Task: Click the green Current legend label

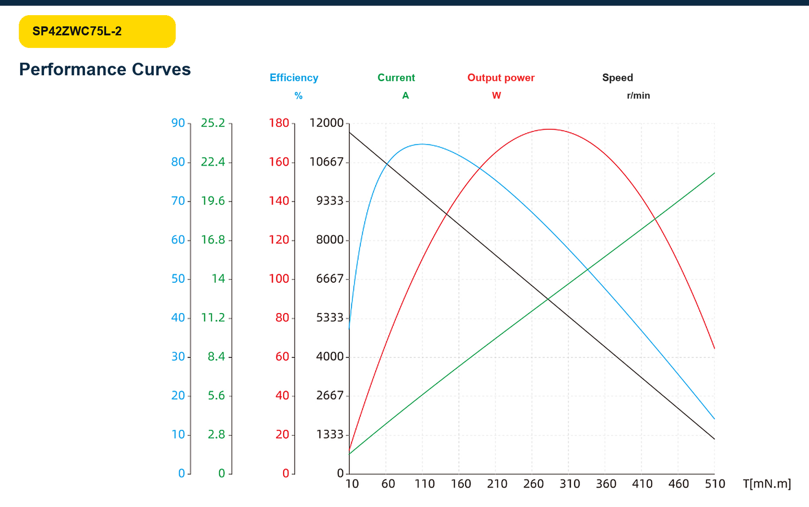Action: 396,78
